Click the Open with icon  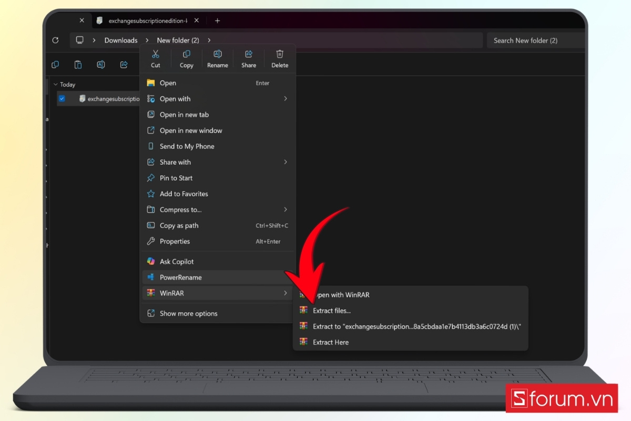[151, 99]
